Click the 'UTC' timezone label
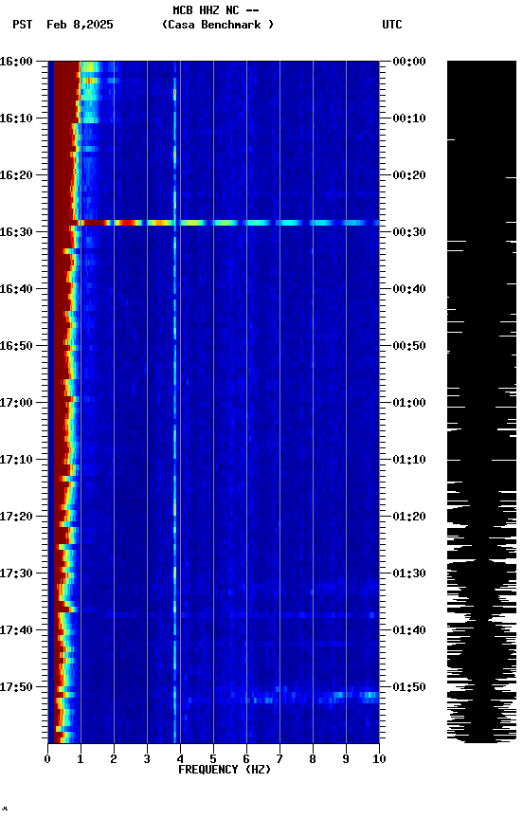This screenshot has width=523, height=819. 392,25
